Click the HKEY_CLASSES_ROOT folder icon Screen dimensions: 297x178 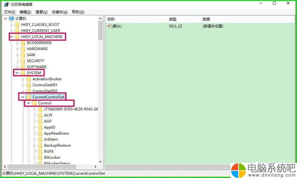click(x=17, y=25)
